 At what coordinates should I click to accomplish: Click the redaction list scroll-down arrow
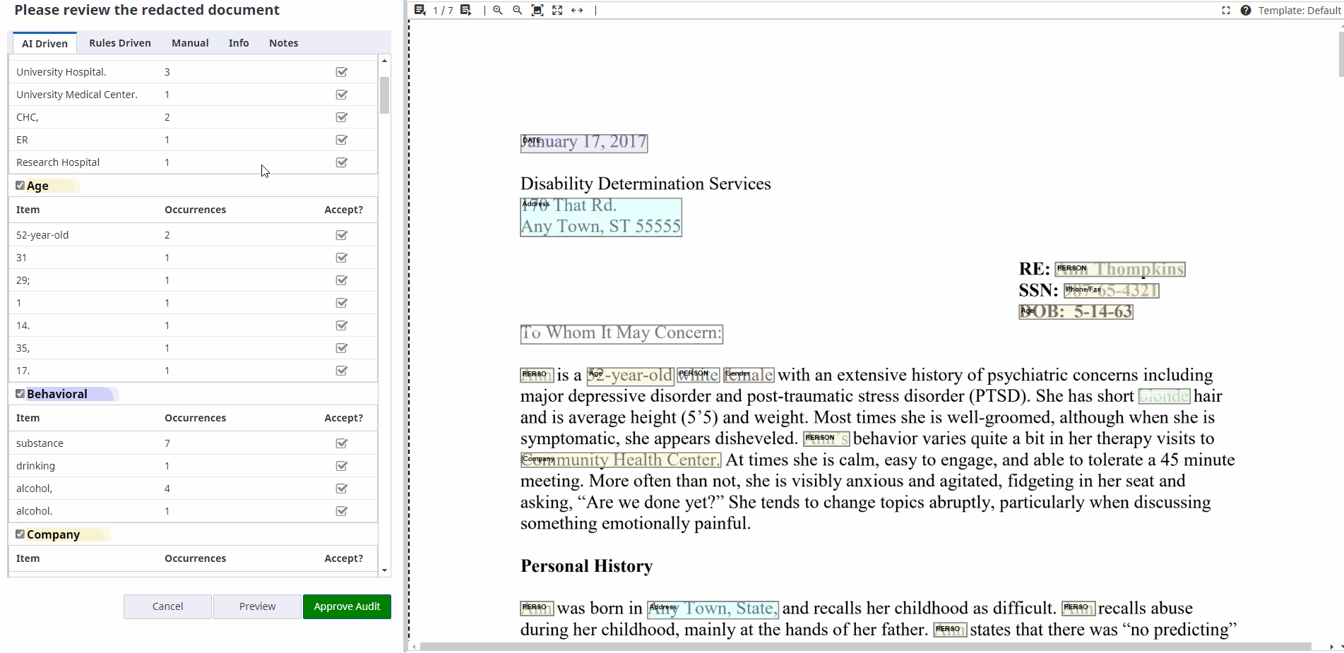pyautogui.click(x=384, y=570)
